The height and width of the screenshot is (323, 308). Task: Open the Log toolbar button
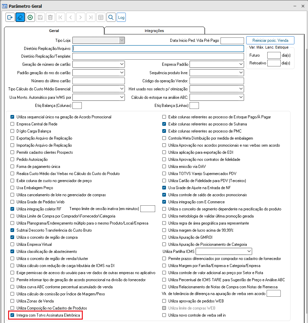(121, 17)
